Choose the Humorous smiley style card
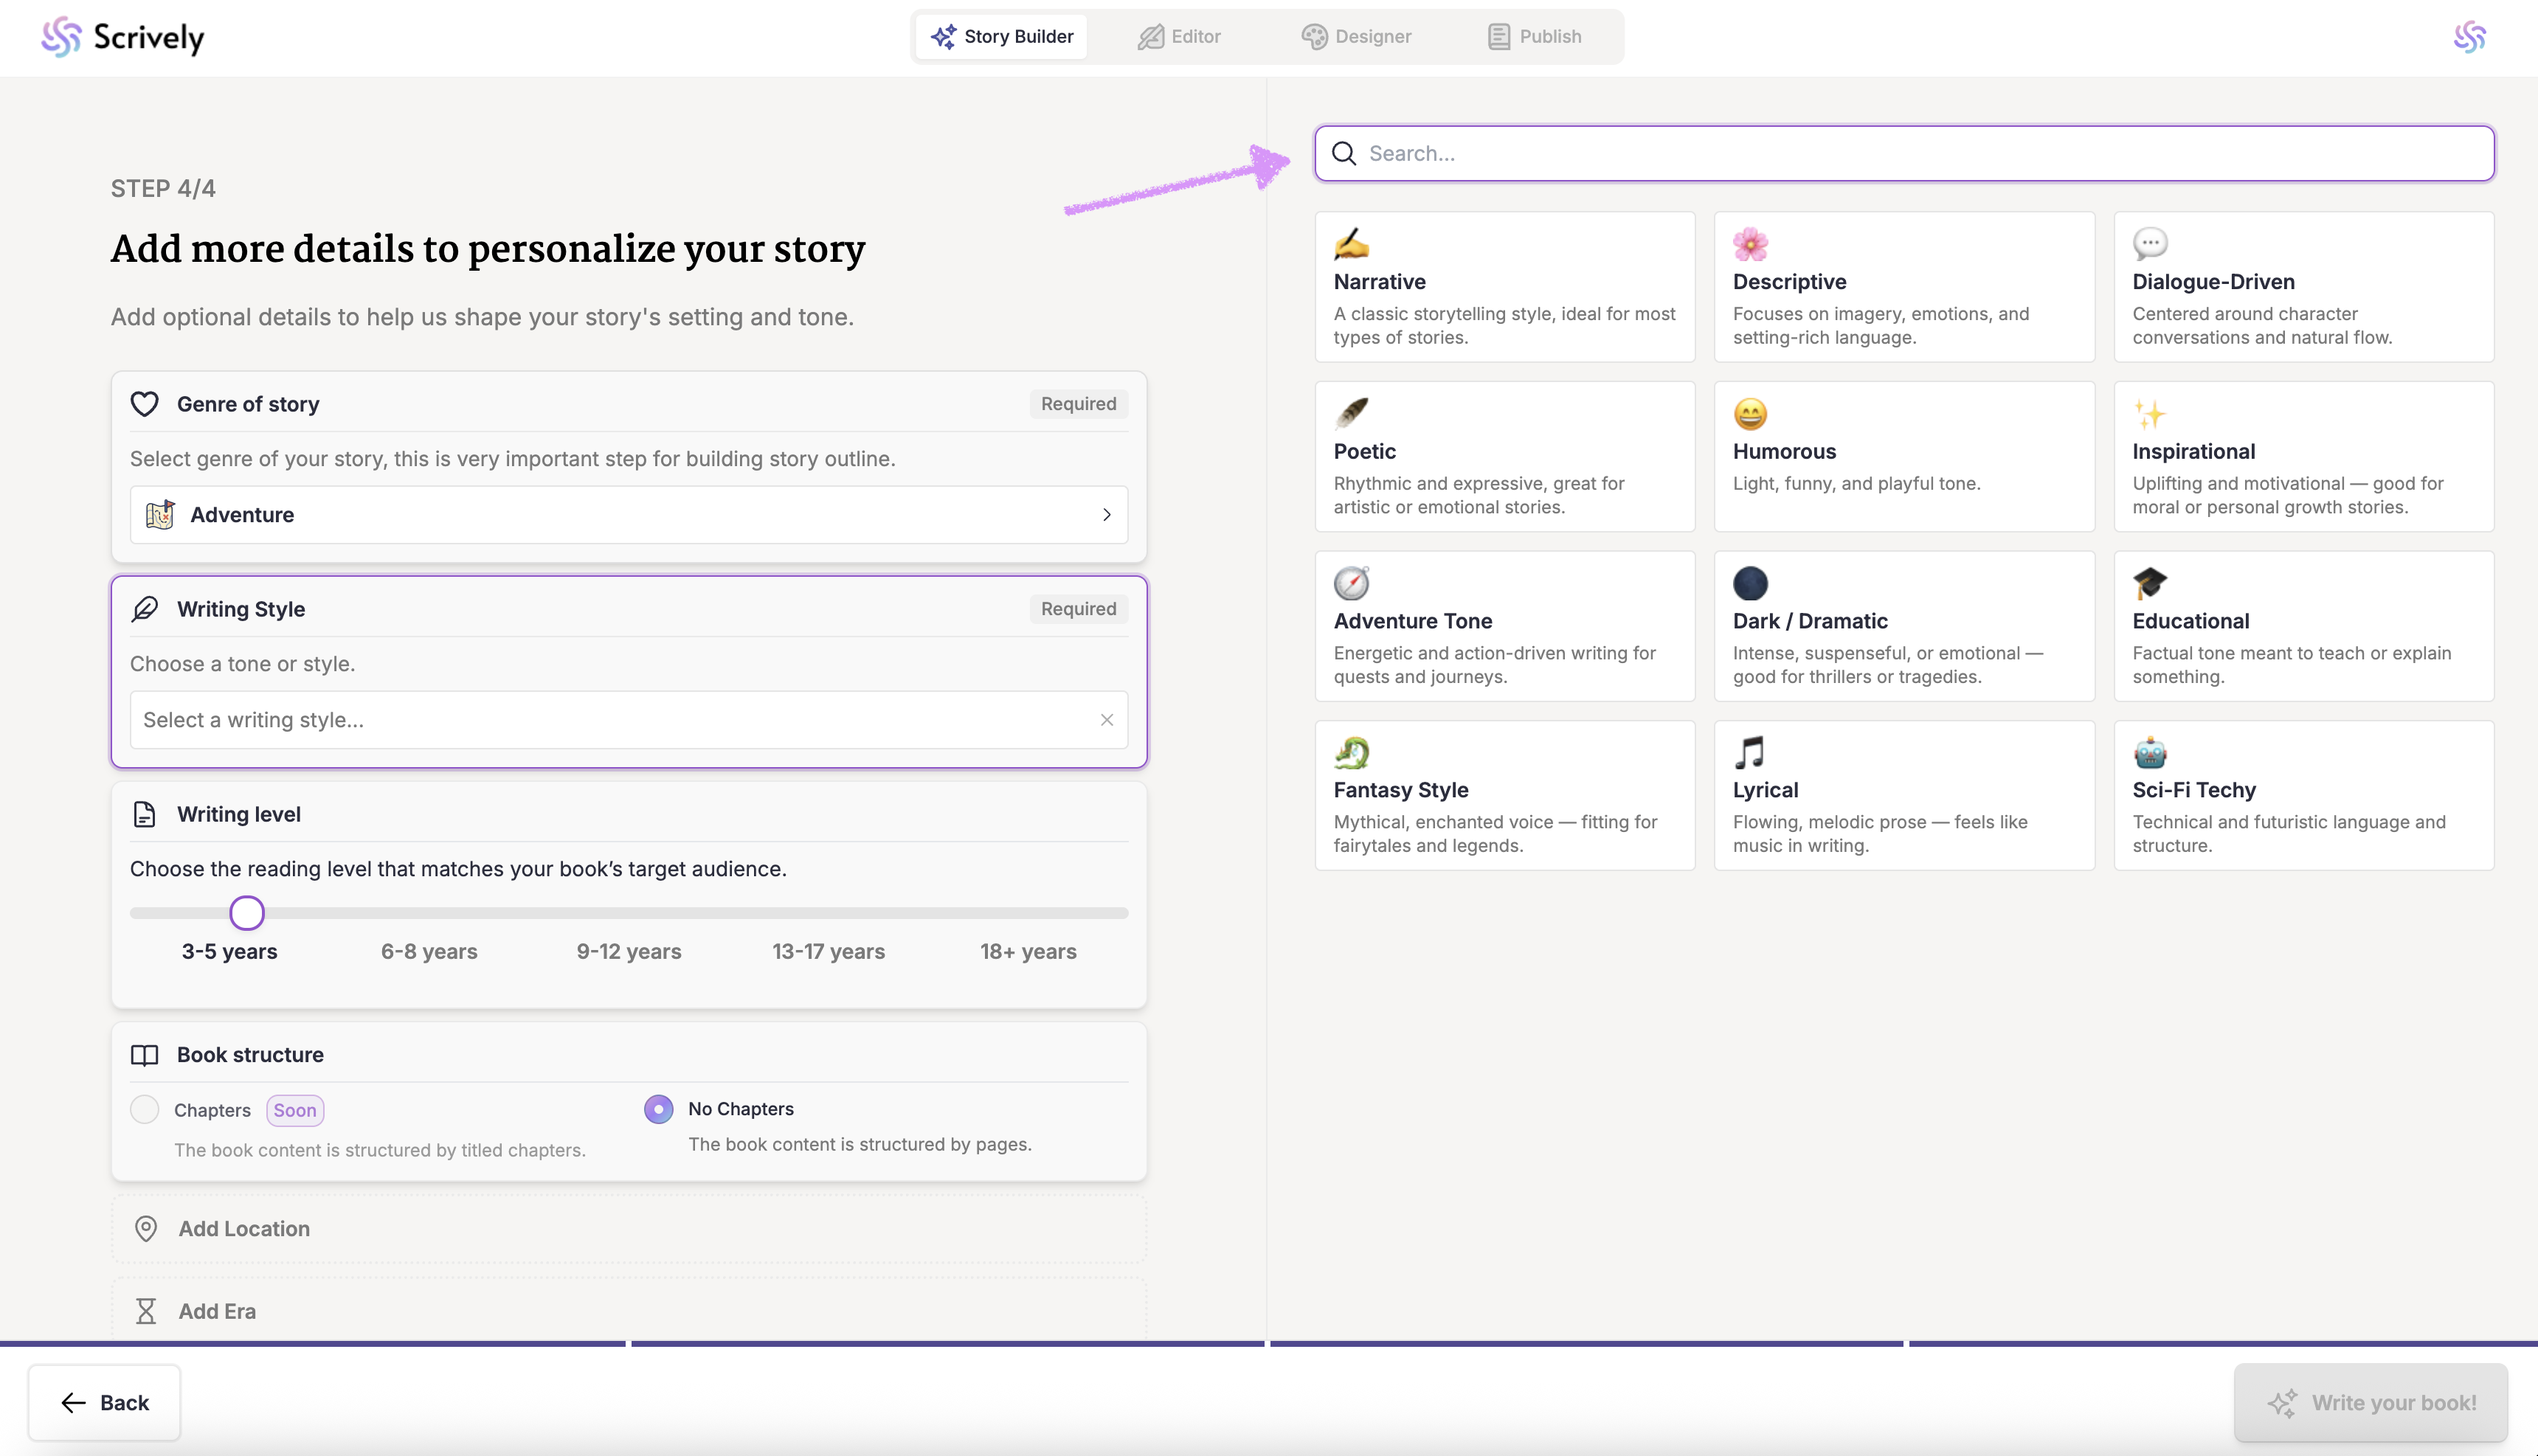 (1903, 456)
